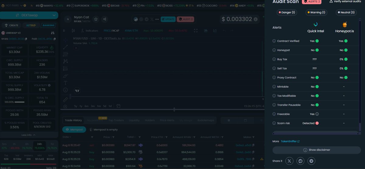Click the zoom-in magnifier on the chart sidebar
Viewport: 365px width, 169px height.
pos(65,106)
